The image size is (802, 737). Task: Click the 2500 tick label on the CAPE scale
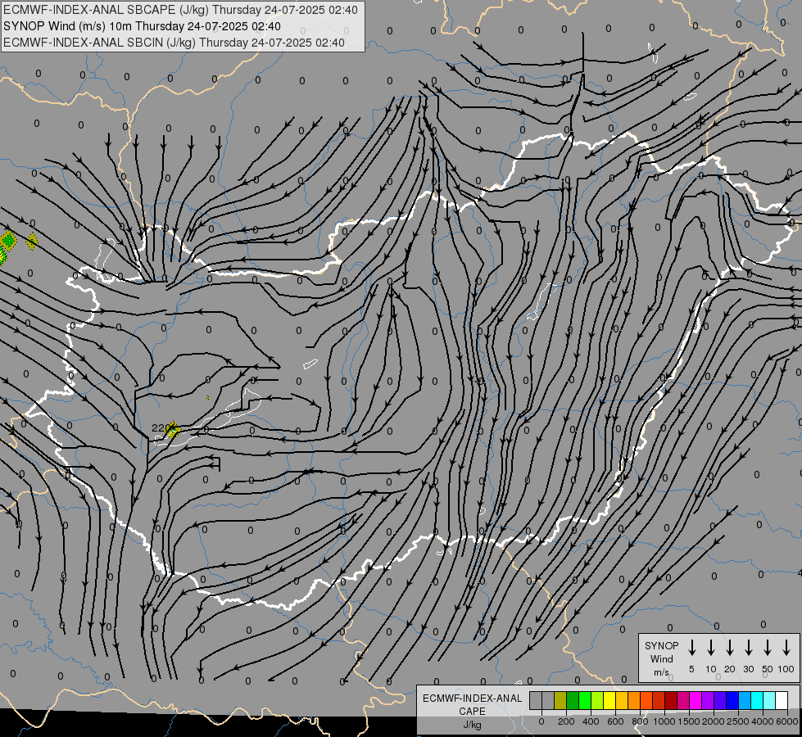pos(738,721)
